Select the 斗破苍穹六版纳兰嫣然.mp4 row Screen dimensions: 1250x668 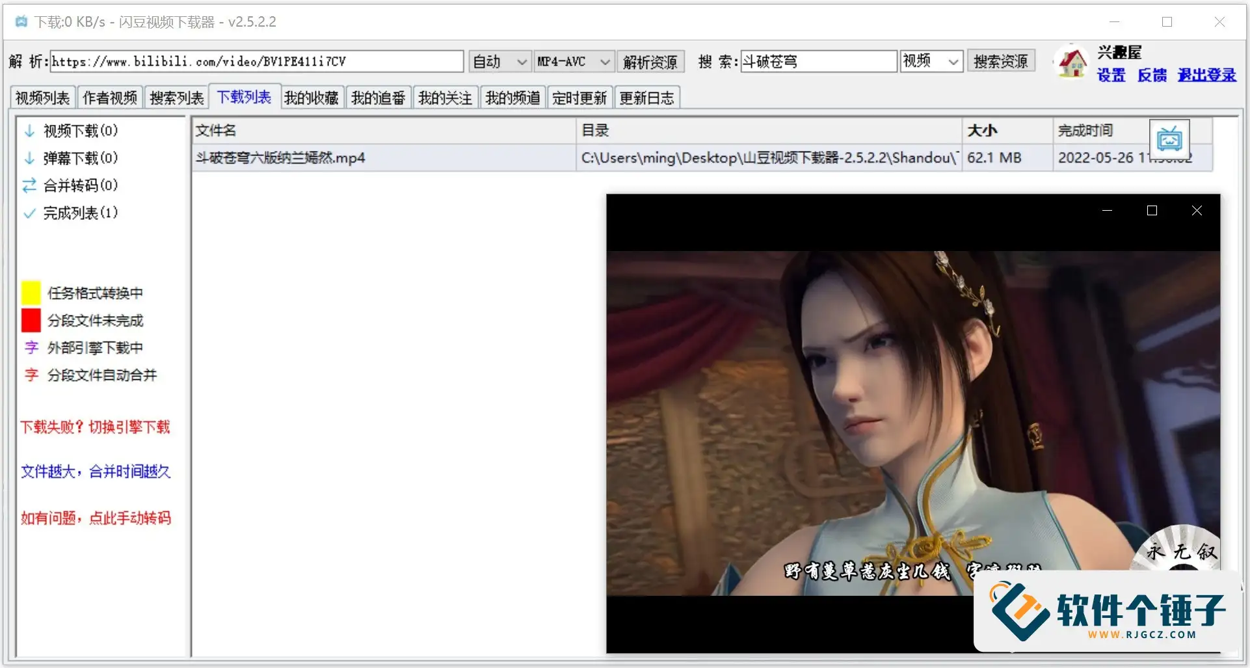(x=384, y=158)
